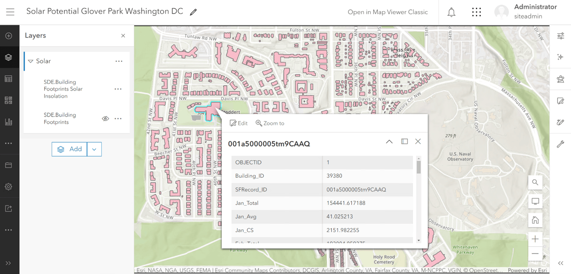Click the Building_ID value 39380
This screenshot has height=274, width=571.
(x=334, y=176)
